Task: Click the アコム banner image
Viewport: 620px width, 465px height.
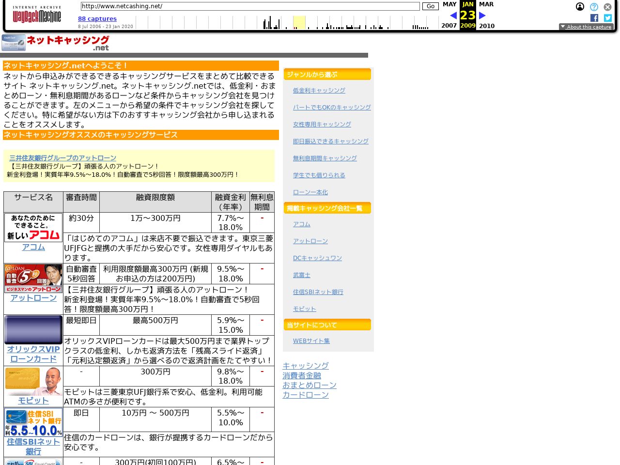Action: [x=33, y=227]
